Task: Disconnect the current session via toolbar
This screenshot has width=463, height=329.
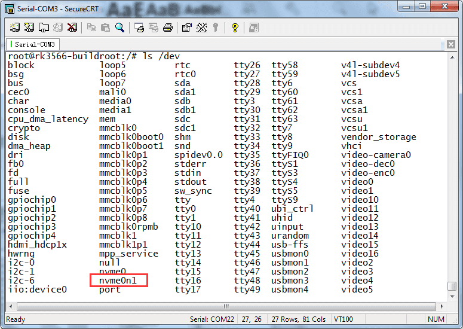Action: tap(72, 28)
